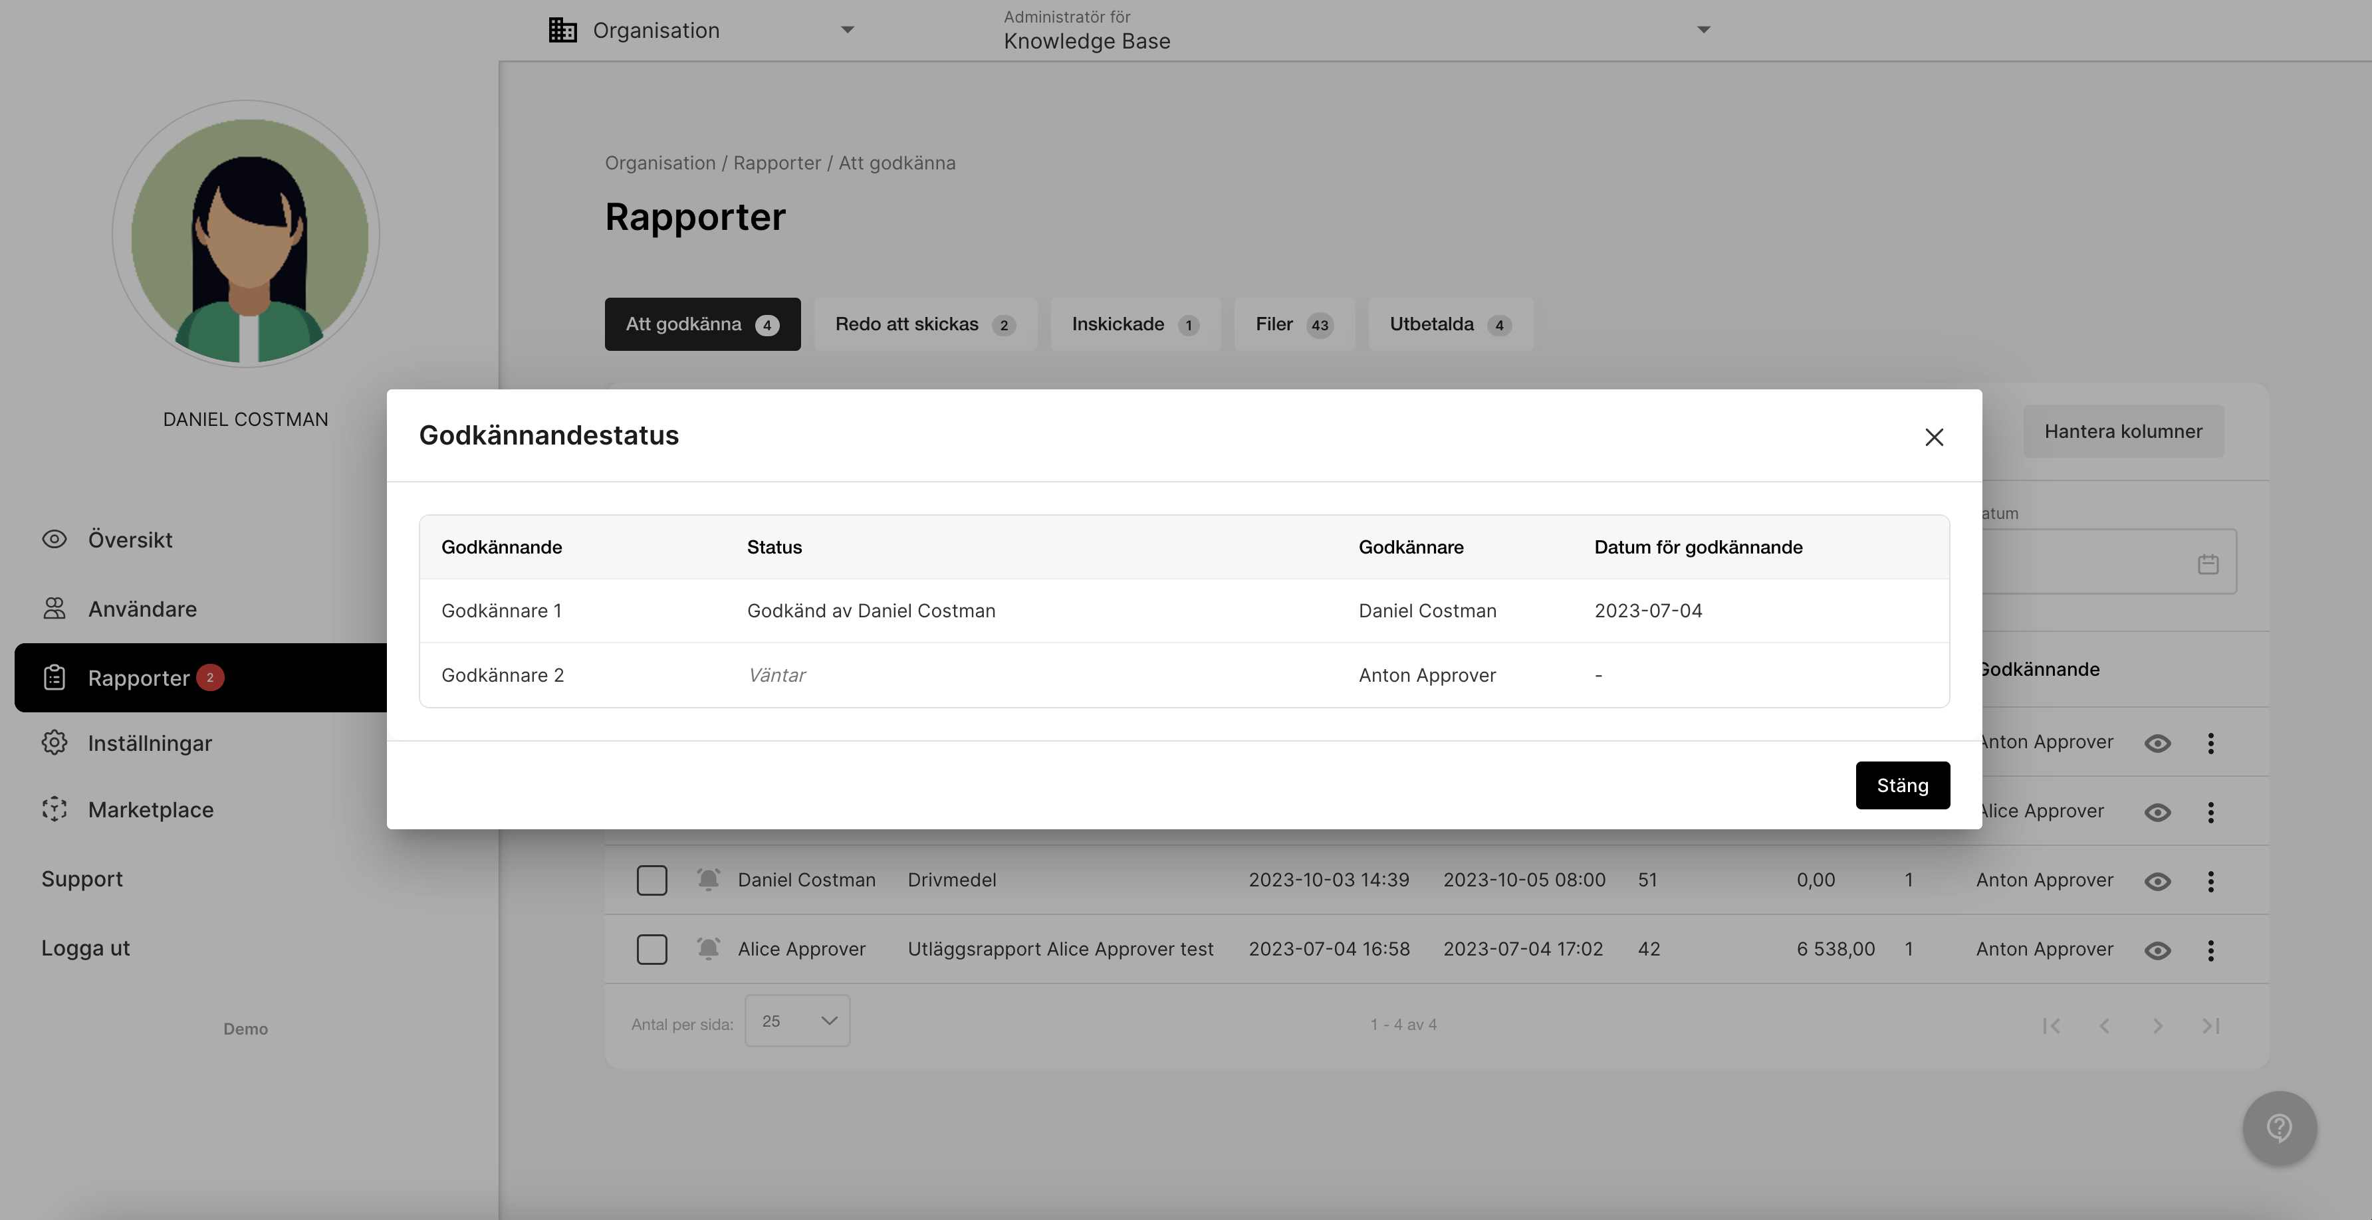The image size is (2372, 1220).
Task: Click Logga ut
Action: click(x=86, y=948)
